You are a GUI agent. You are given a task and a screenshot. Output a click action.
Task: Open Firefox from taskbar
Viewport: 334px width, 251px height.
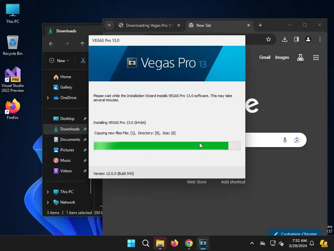[175, 243]
